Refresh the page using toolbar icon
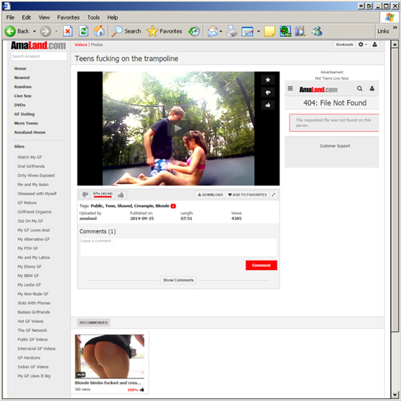The width and height of the screenshot is (401, 401). (x=83, y=31)
